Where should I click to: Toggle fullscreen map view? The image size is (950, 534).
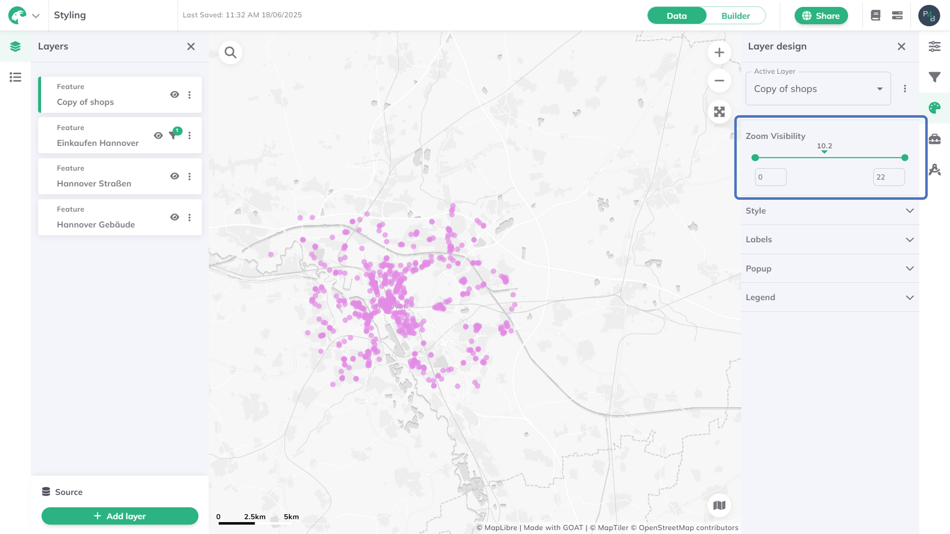719,112
